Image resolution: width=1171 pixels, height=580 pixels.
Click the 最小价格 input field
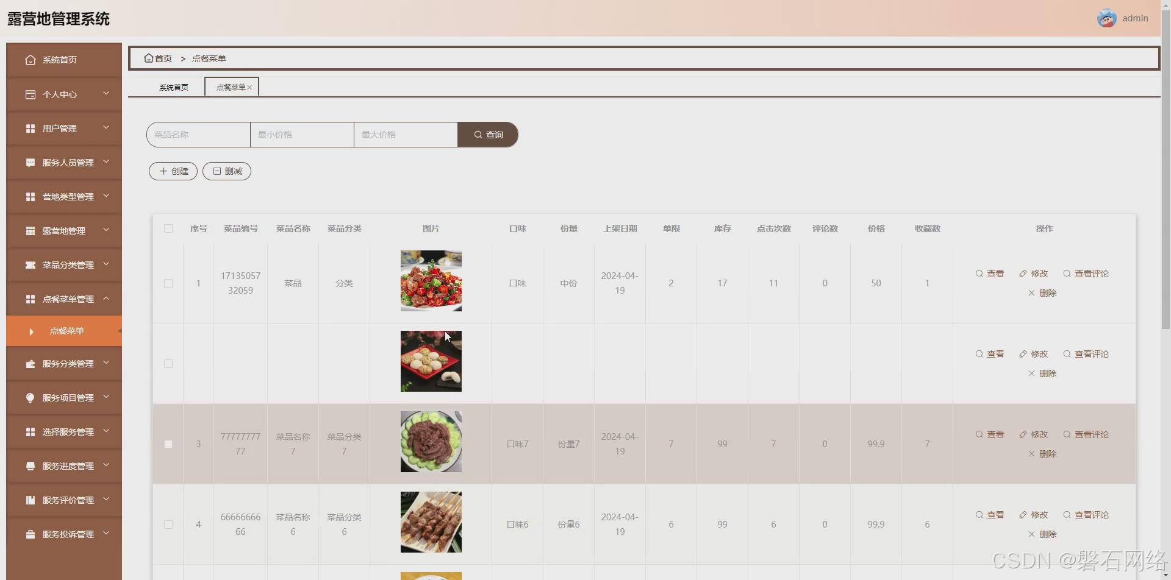pyautogui.click(x=302, y=135)
